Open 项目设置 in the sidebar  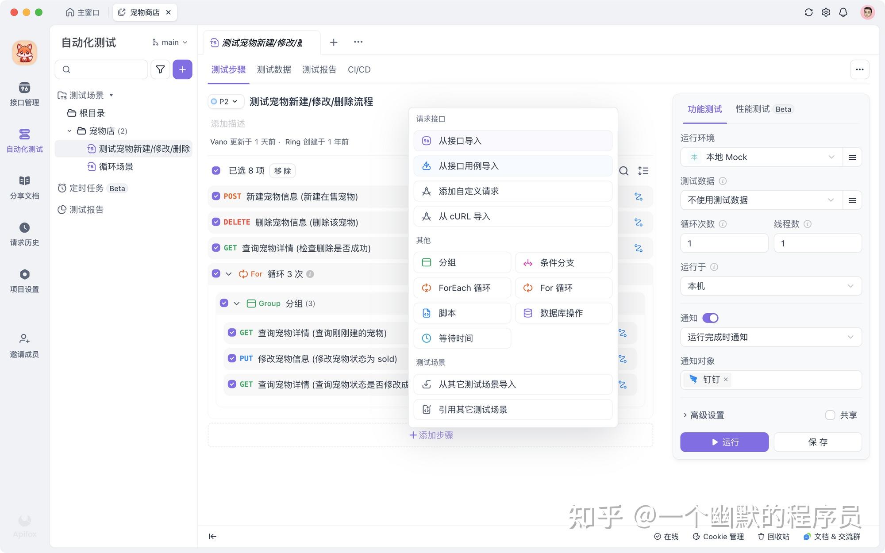point(24,281)
